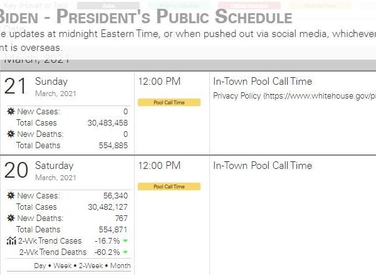This screenshot has width=376, height=275.
Task: Select the Day trend view
Action: 40,266
